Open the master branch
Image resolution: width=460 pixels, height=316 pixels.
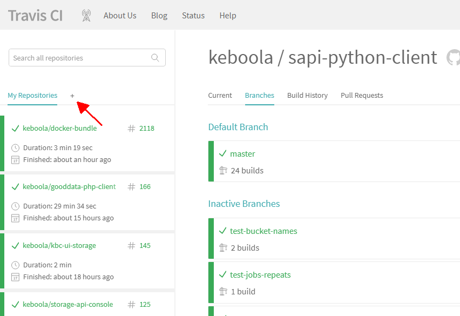[242, 154]
